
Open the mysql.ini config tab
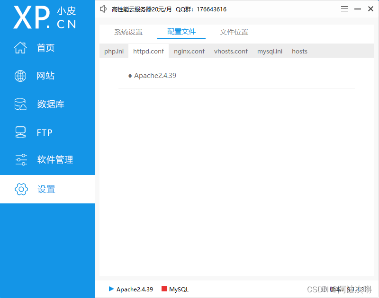[x=270, y=51]
